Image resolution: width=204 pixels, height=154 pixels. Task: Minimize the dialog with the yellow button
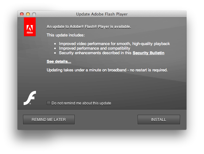28,14
